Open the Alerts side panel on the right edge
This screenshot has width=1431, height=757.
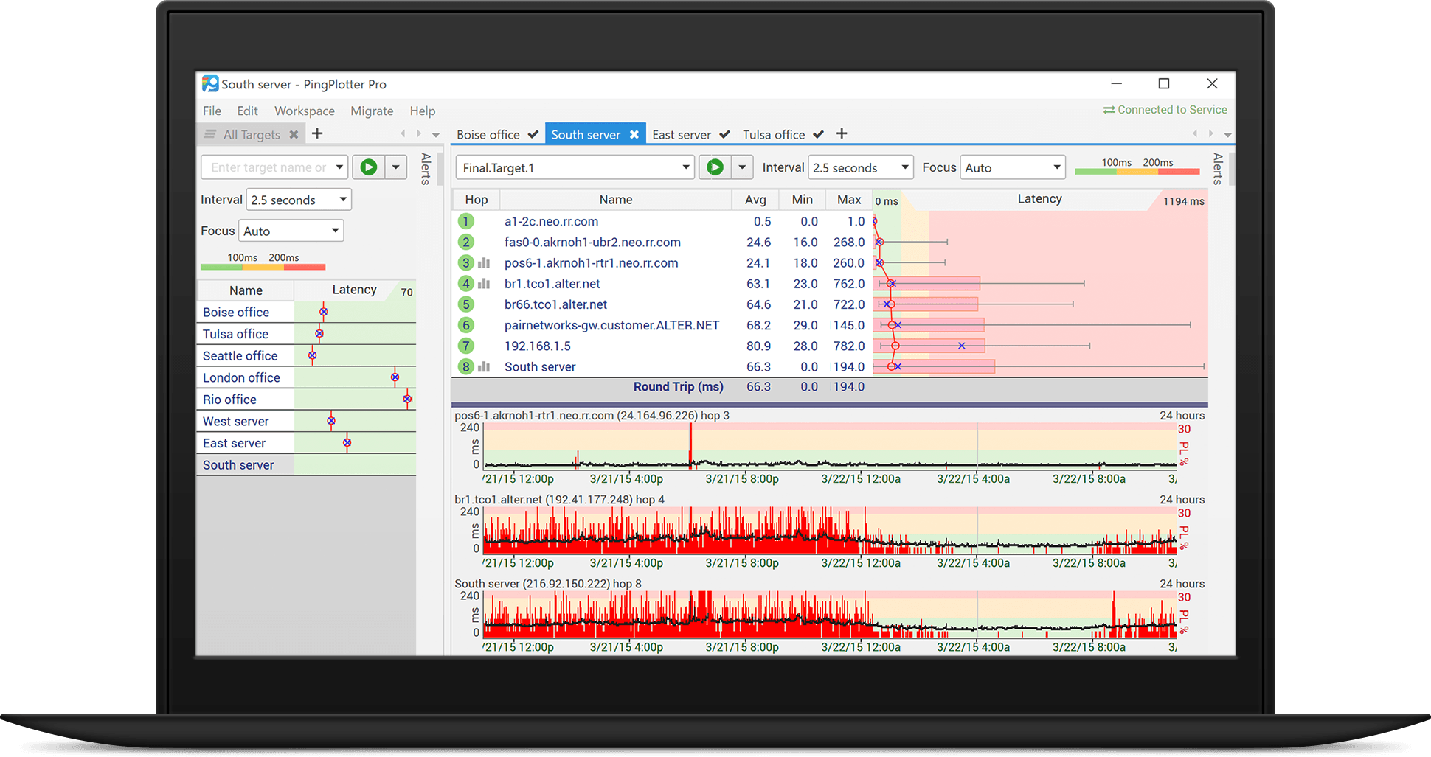[x=1218, y=168]
